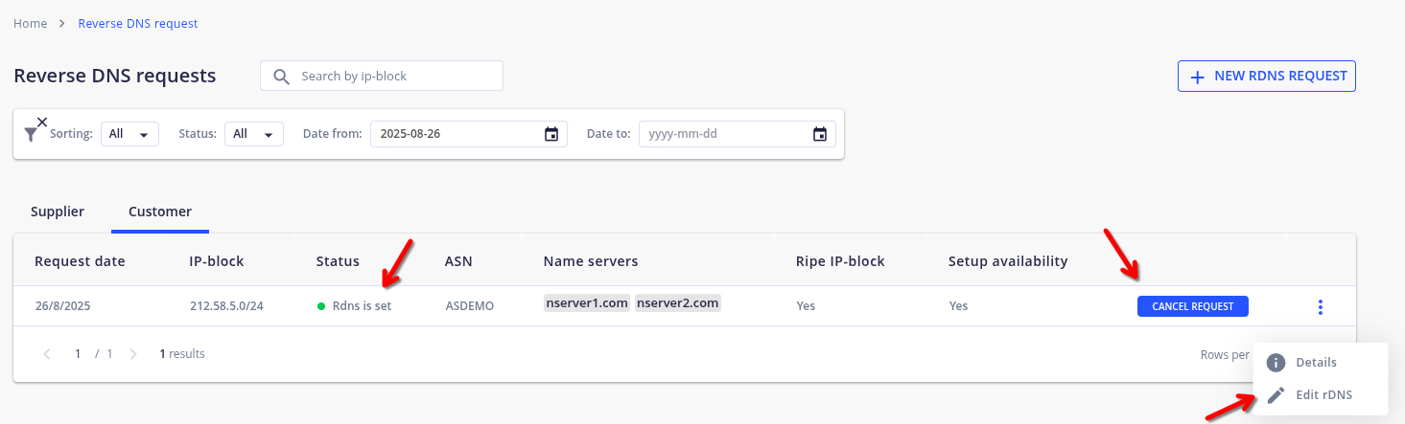Open the Date to calendar picker icon
Viewport: 1405px width, 424px height.
pyautogui.click(x=820, y=134)
